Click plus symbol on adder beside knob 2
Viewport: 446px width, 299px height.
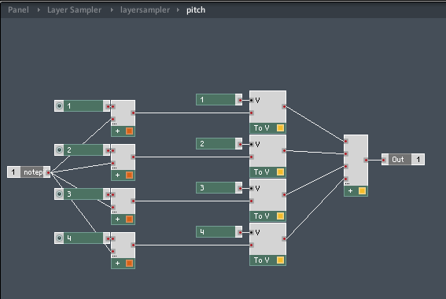(x=117, y=175)
